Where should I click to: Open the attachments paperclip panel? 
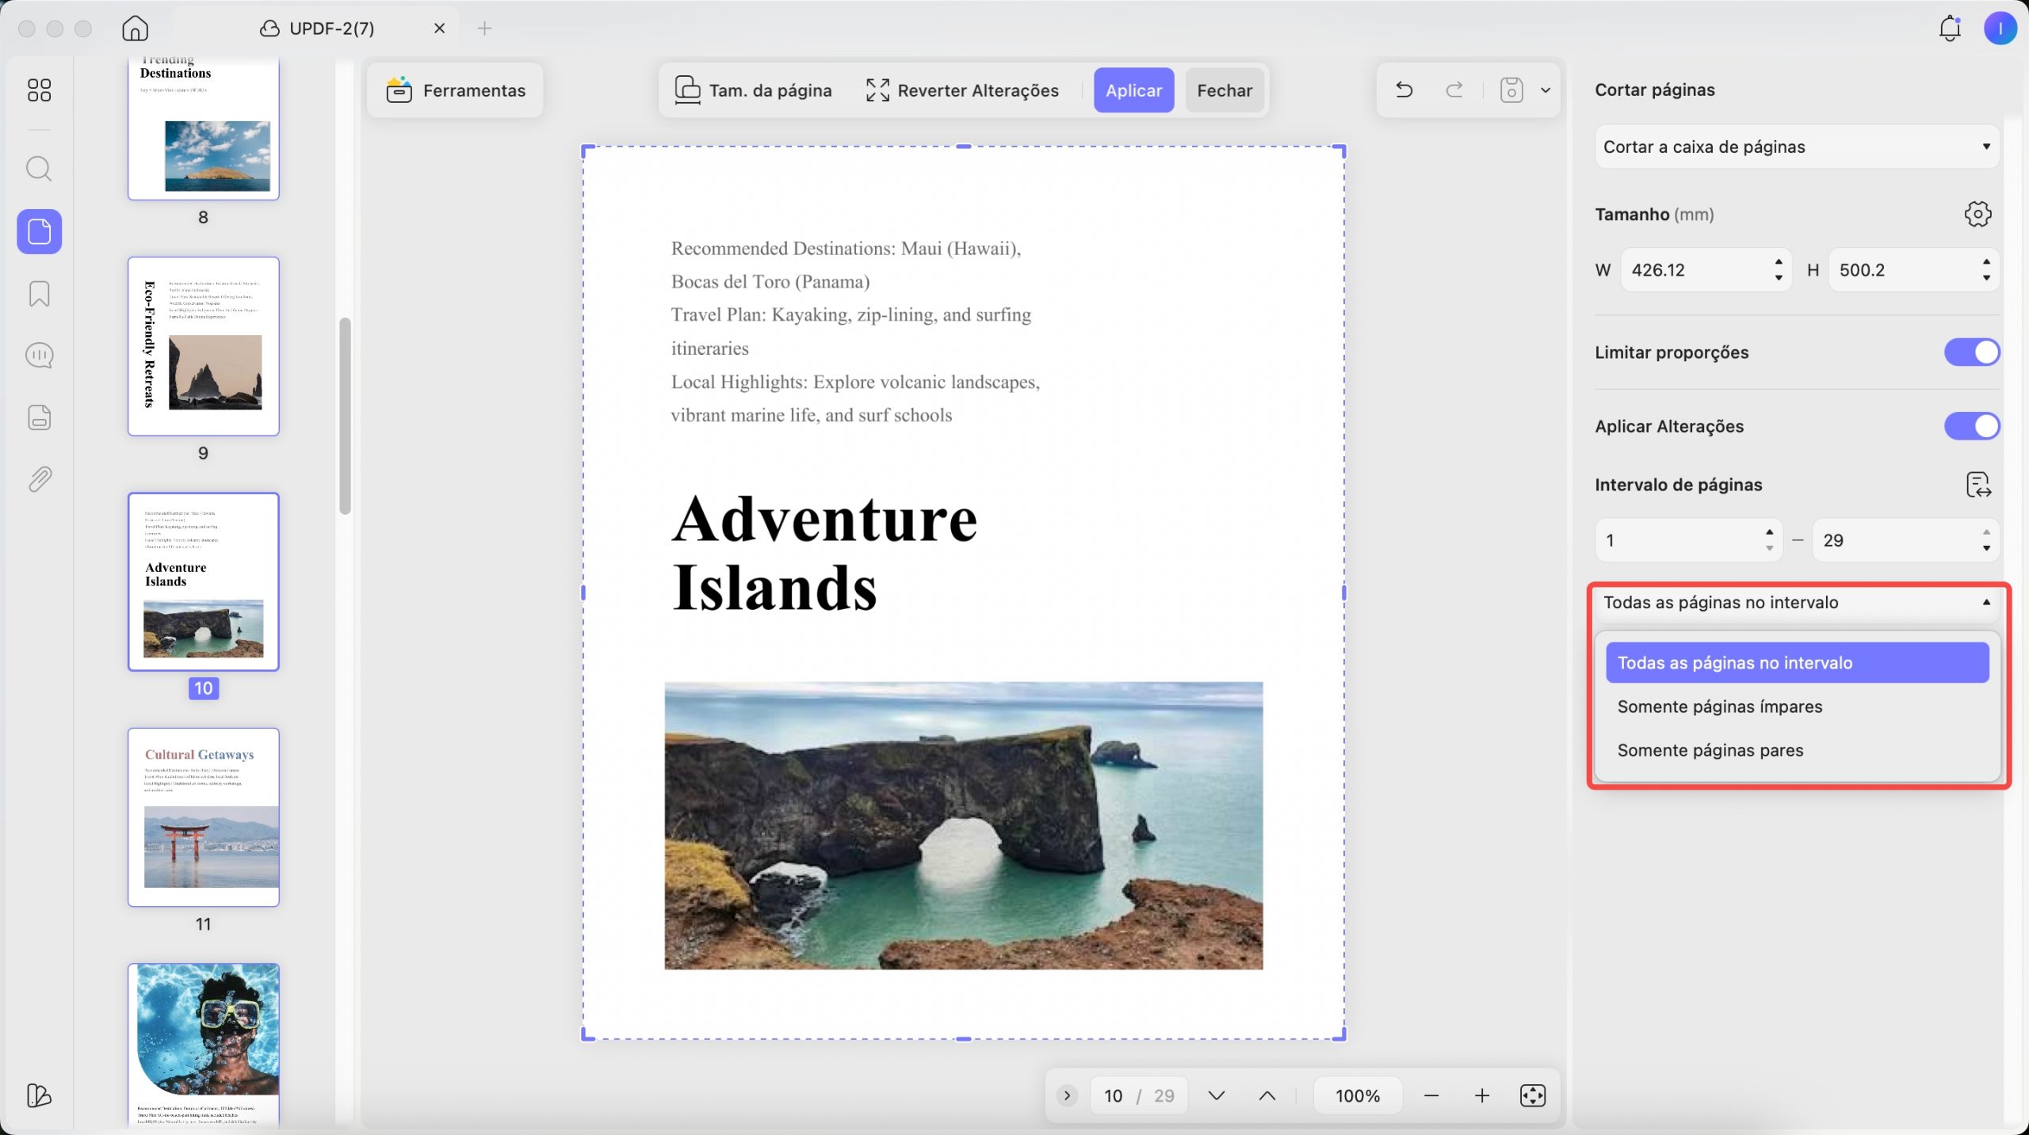[39, 479]
